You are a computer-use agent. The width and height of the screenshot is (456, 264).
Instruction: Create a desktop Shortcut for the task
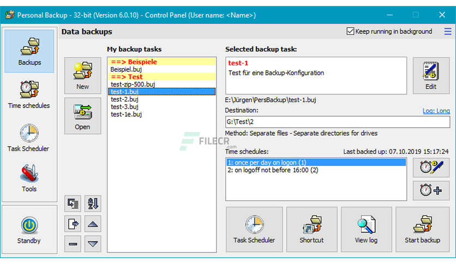311,229
